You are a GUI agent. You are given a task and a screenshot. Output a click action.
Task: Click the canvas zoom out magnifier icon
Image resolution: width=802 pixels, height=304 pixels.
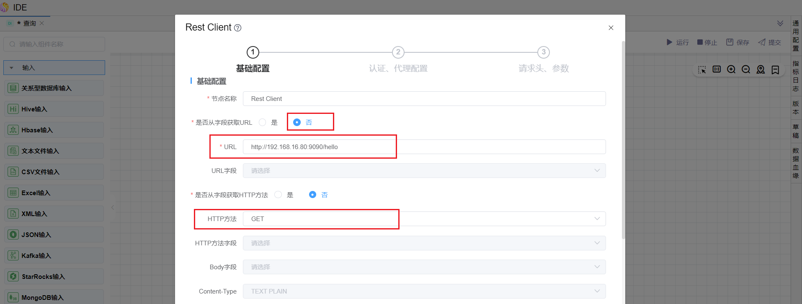coord(746,70)
